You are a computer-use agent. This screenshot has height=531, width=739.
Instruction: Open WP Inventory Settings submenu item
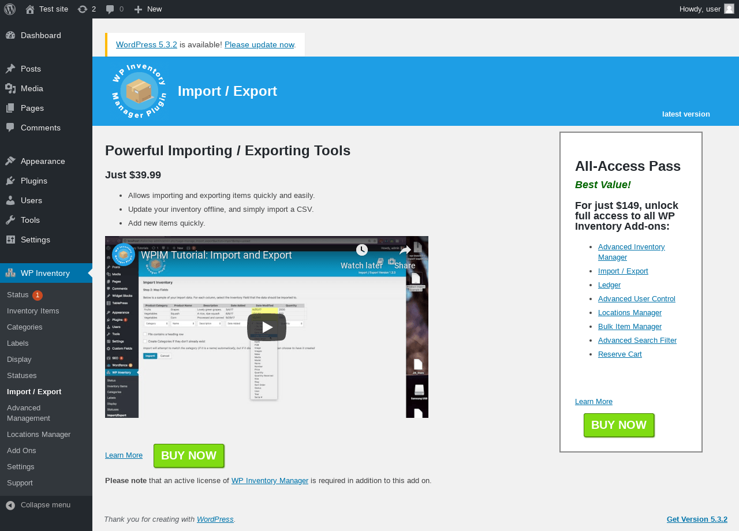coord(46,467)
